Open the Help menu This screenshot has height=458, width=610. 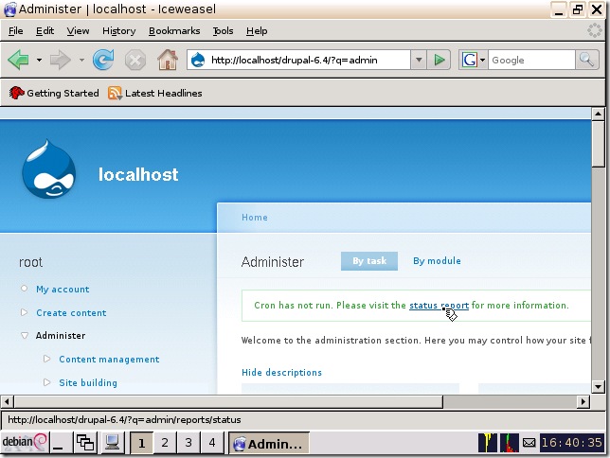pos(257,30)
